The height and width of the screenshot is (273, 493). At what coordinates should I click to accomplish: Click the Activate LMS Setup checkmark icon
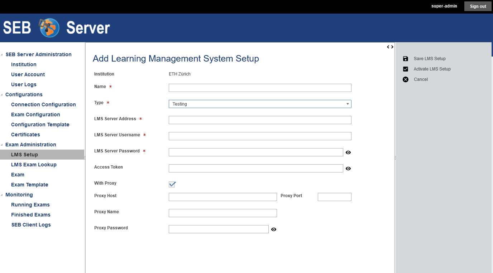coord(406,69)
